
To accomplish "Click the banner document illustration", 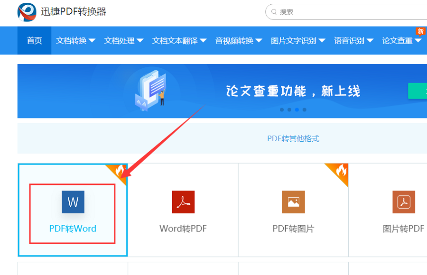I will [x=150, y=91].
